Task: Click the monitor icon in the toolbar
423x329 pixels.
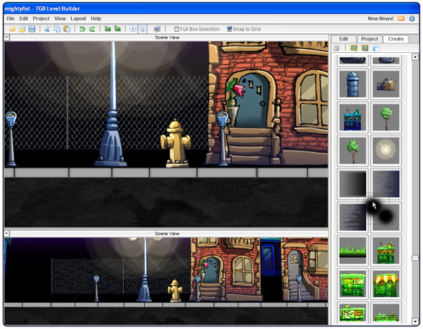Action: tap(157, 29)
